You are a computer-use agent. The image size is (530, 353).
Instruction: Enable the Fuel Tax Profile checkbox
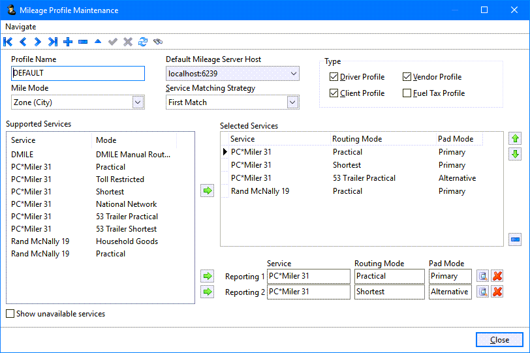(407, 93)
